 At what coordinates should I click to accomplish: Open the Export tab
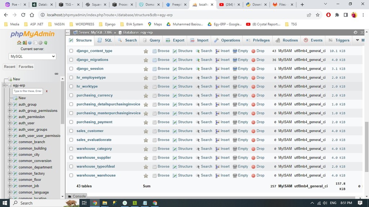click(175, 40)
